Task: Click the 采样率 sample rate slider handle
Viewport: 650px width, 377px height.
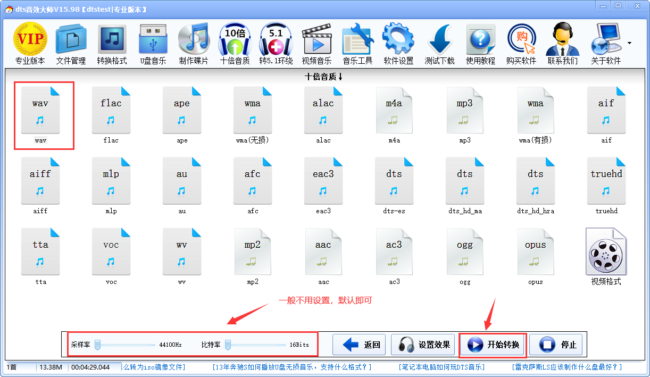Action: coord(98,345)
